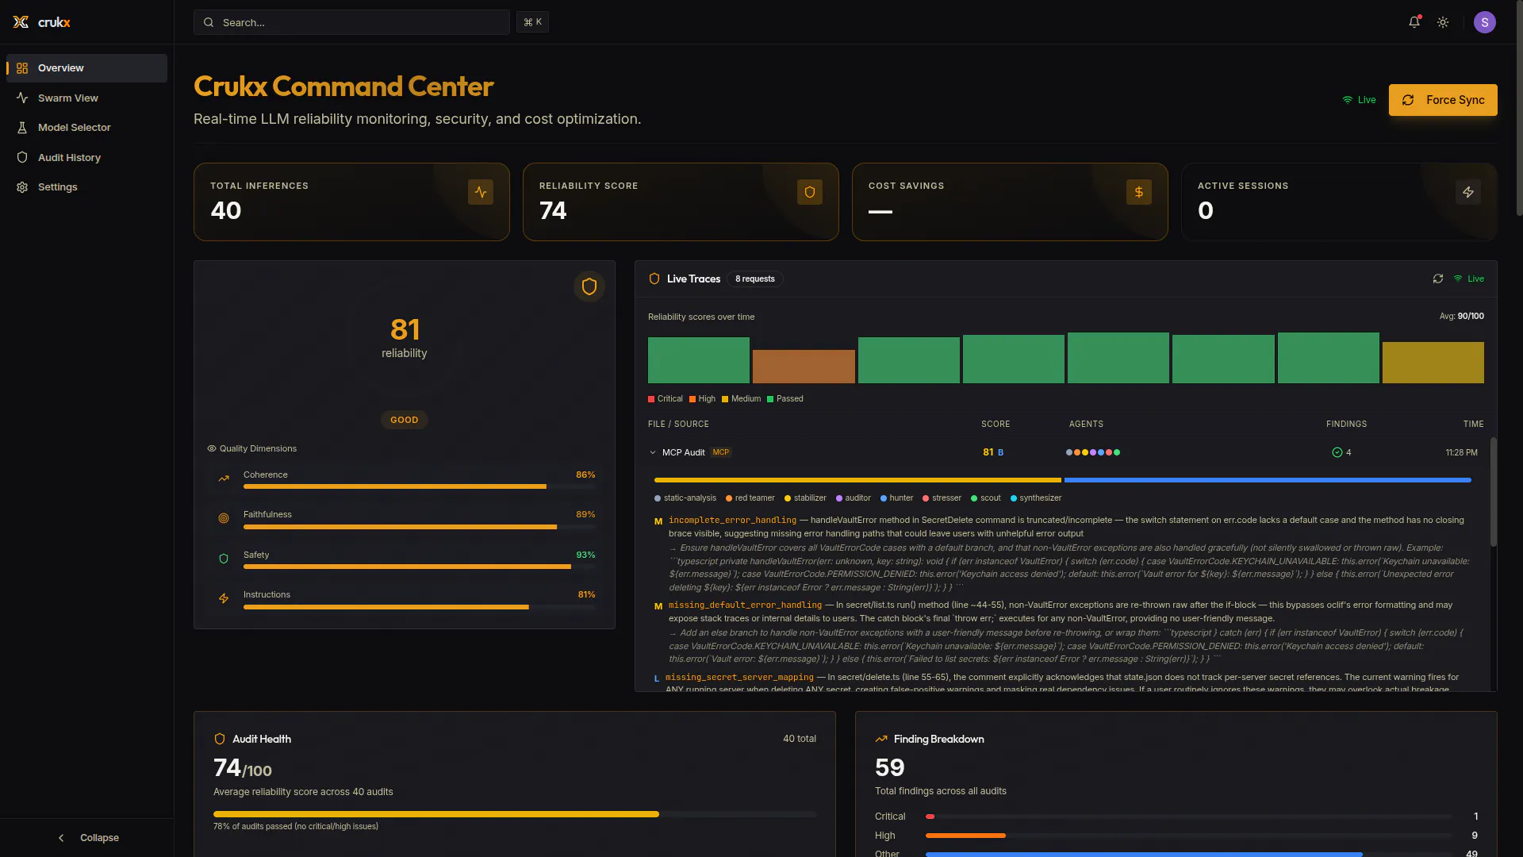The width and height of the screenshot is (1523, 857).
Task: Click the shield badge on reliability card
Action: (589, 286)
